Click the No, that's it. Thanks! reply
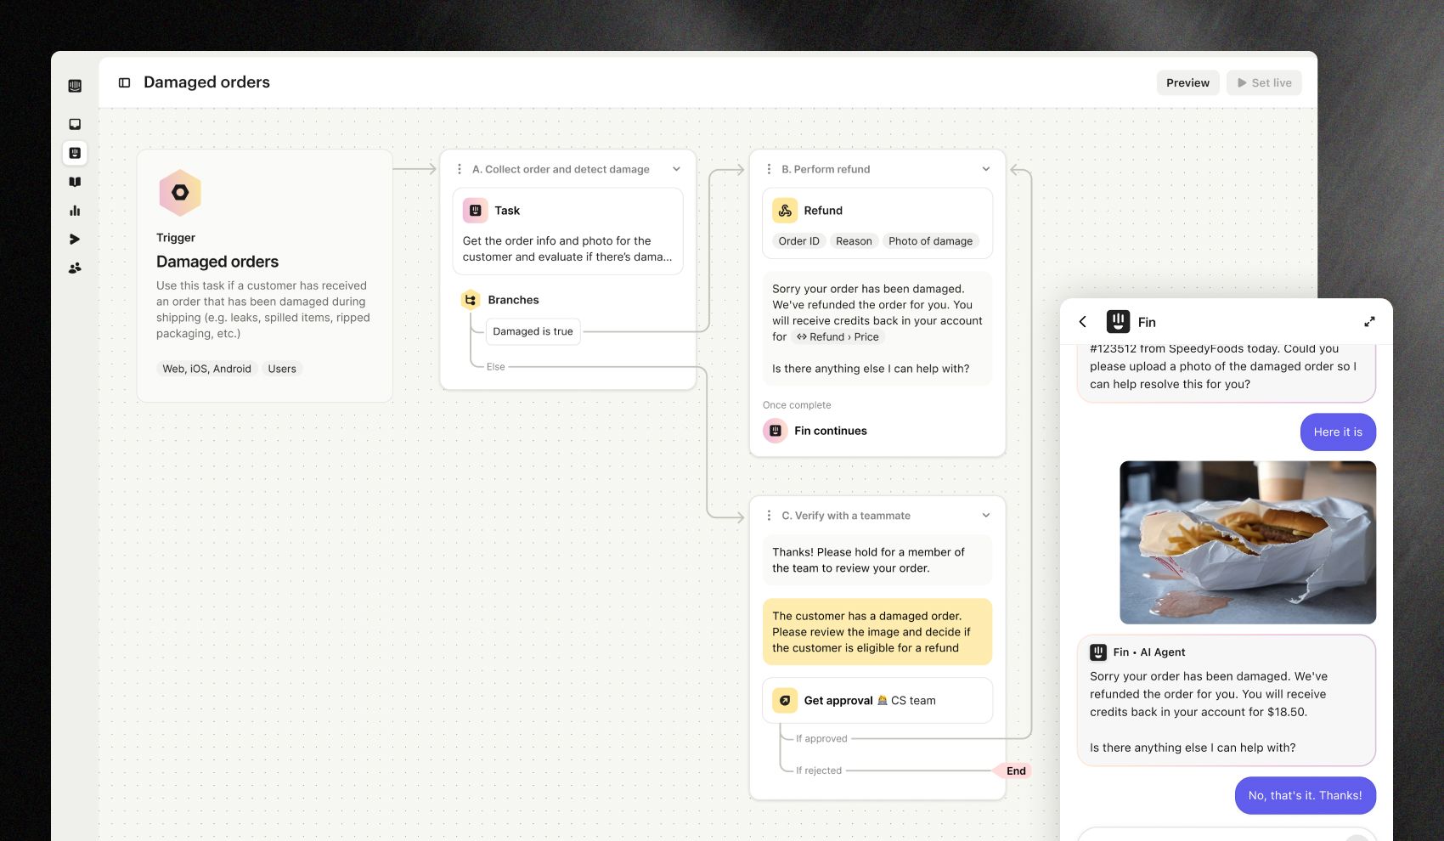Screen dimensions: 1444x841 1305,796
